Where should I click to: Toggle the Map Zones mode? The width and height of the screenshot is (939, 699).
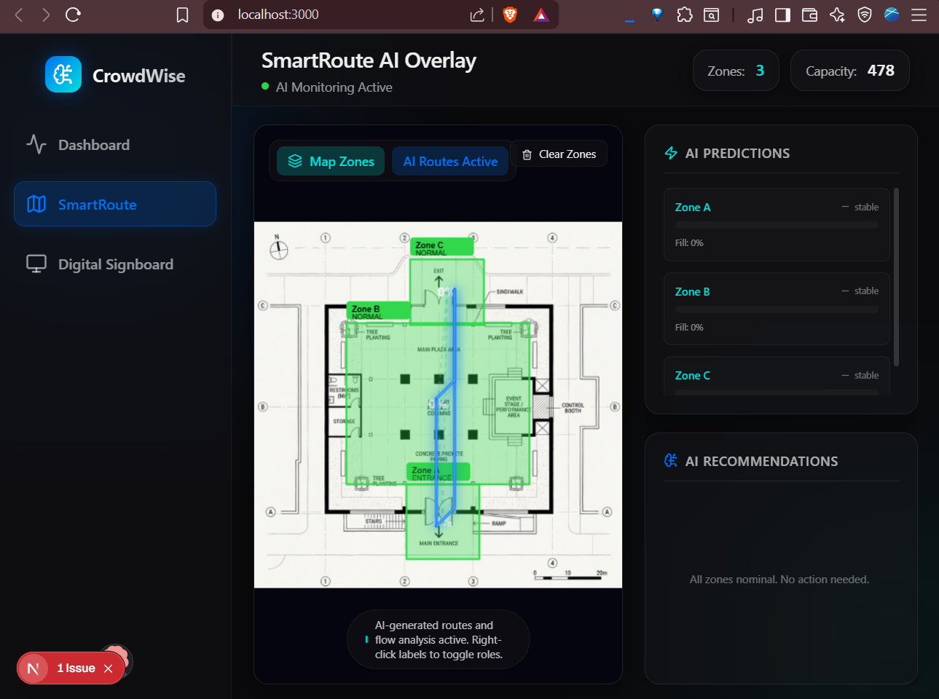click(x=331, y=161)
